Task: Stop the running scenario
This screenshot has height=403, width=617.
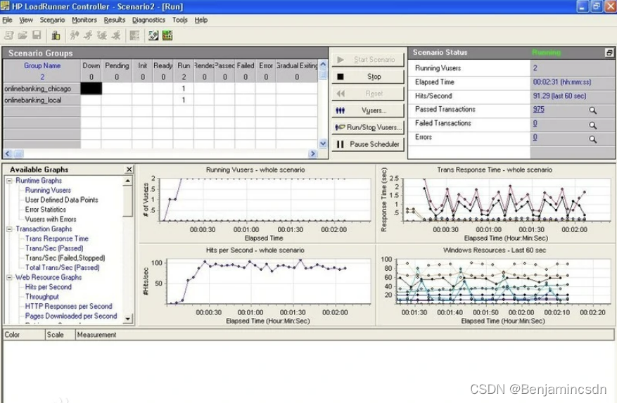Action: [x=368, y=77]
